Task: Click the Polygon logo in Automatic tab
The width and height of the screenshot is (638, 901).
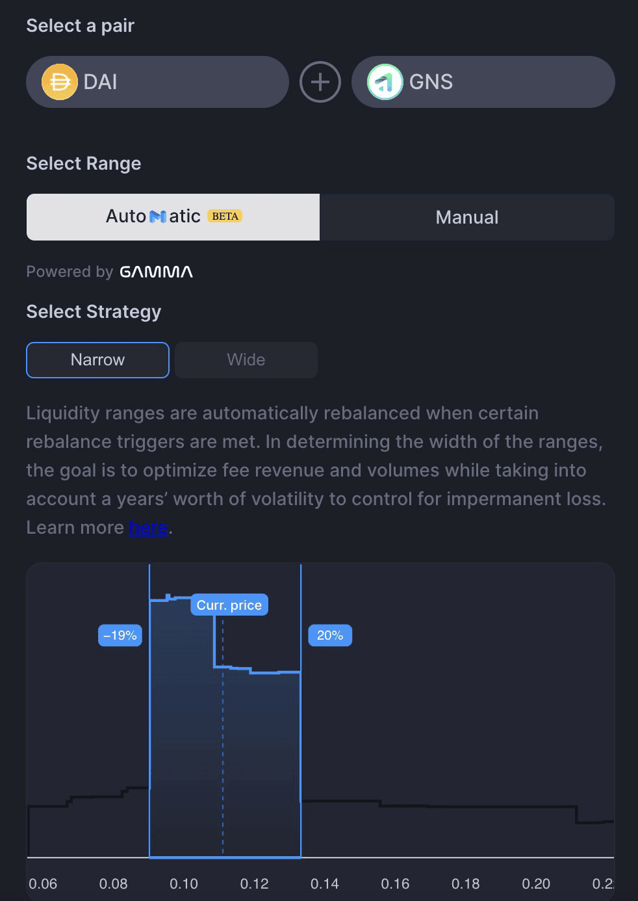Action: (157, 216)
